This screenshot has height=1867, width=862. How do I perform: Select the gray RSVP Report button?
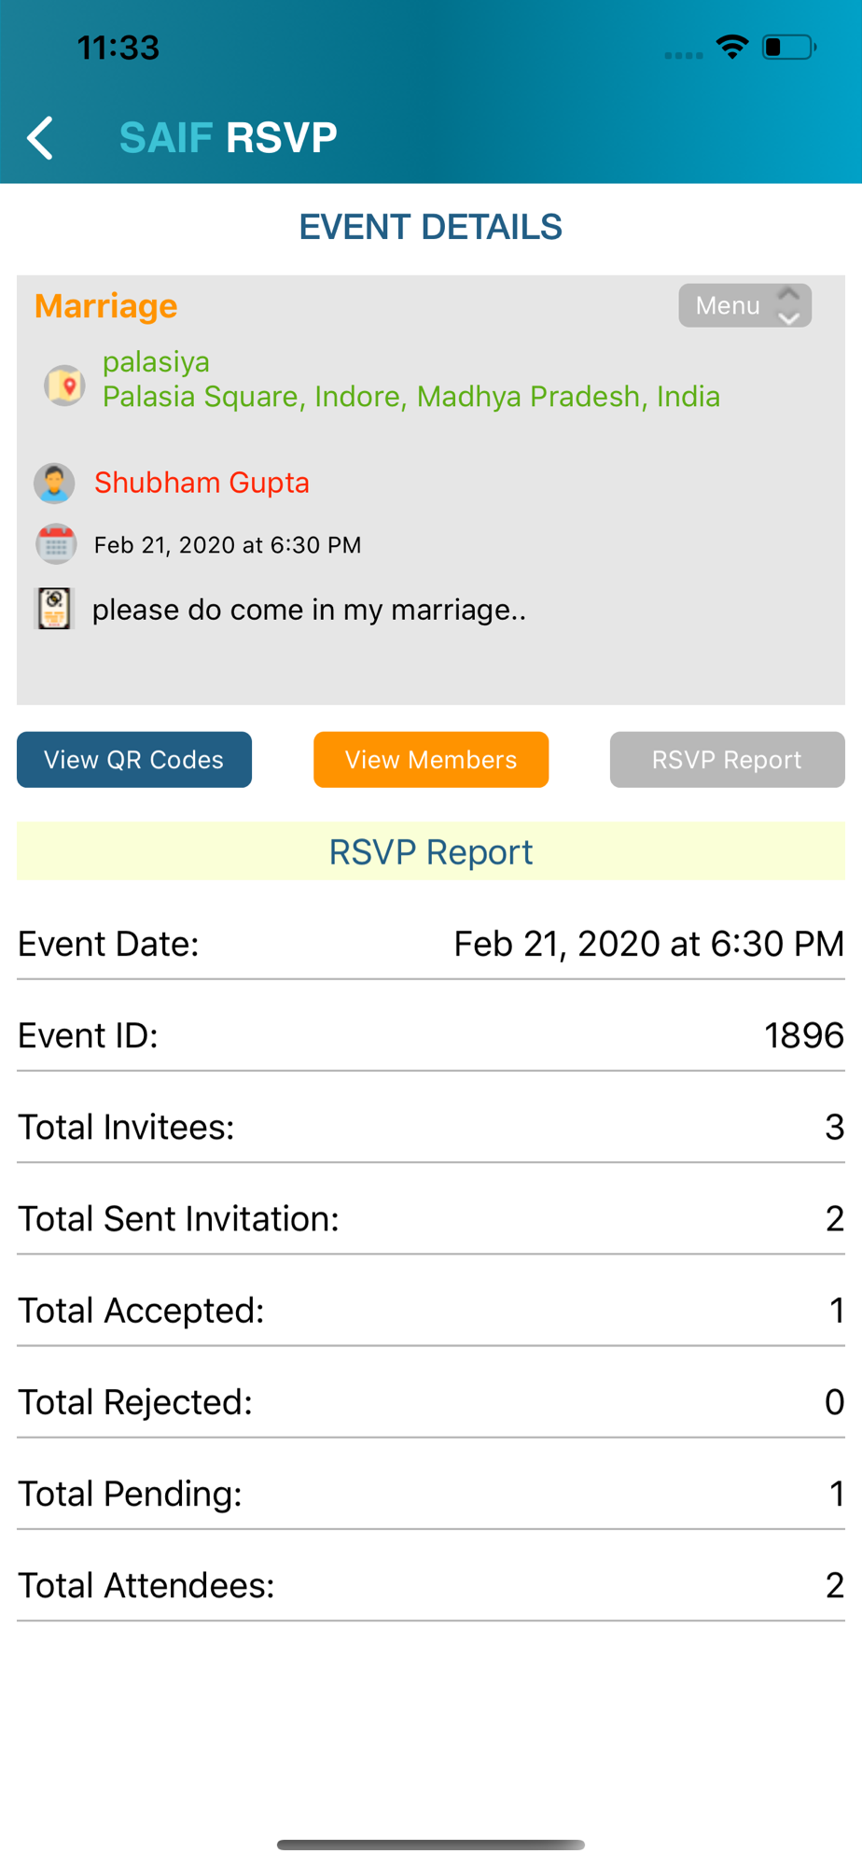(x=728, y=760)
